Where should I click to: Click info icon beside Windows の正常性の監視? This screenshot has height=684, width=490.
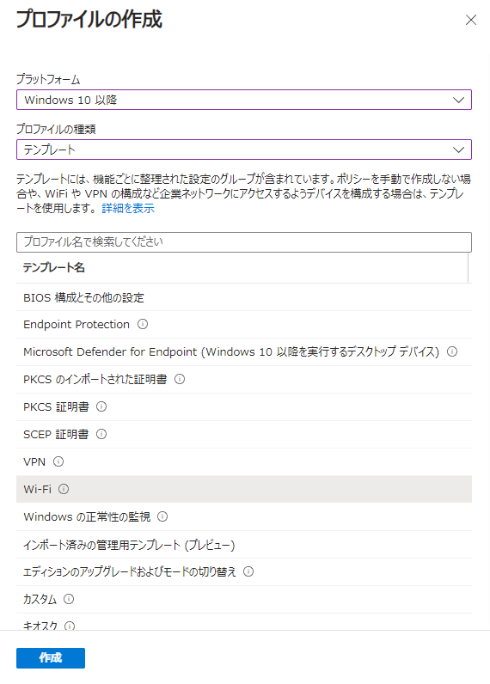[162, 516]
